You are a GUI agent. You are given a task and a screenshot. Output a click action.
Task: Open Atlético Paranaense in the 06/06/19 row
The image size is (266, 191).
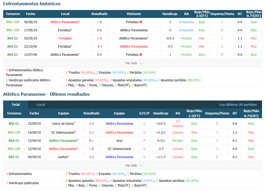tap(65, 22)
